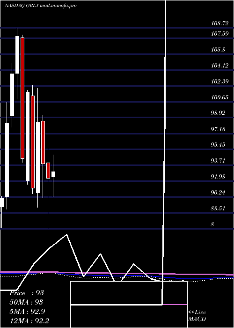Select the 97.18 price level label
This screenshot has height=328, width=234.
click(219, 129)
